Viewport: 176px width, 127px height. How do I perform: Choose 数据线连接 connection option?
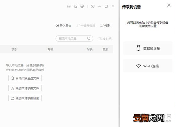[148, 48]
